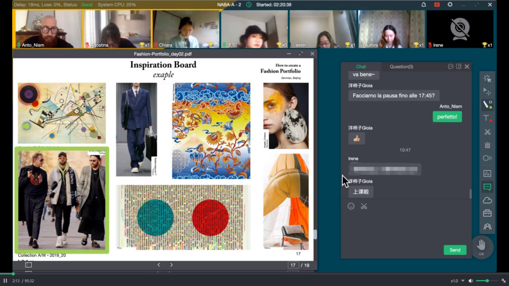Click the 'Inspiration Board' slide heading
This screenshot has height=286, width=509.
[163, 65]
